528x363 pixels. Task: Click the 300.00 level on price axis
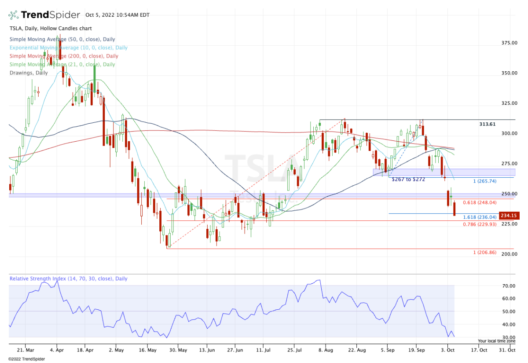[507, 133]
